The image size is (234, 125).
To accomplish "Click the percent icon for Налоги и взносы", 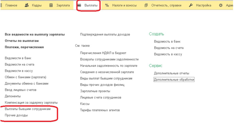I will 107,5.
